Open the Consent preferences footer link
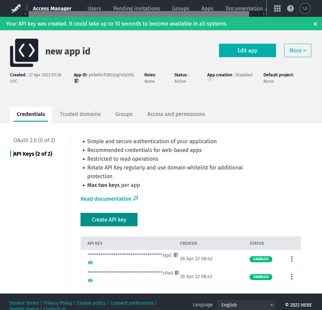The height and width of the screenshot is (310, 322). [x=132, y=303]
